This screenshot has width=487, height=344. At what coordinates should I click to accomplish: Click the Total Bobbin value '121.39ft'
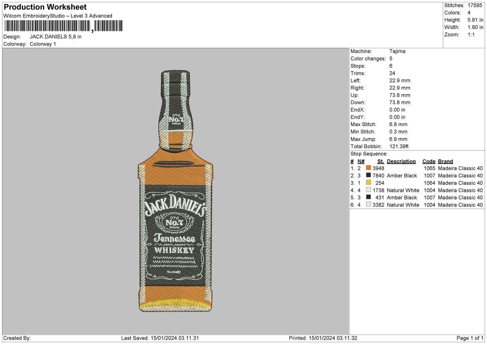tap(400, 146)
